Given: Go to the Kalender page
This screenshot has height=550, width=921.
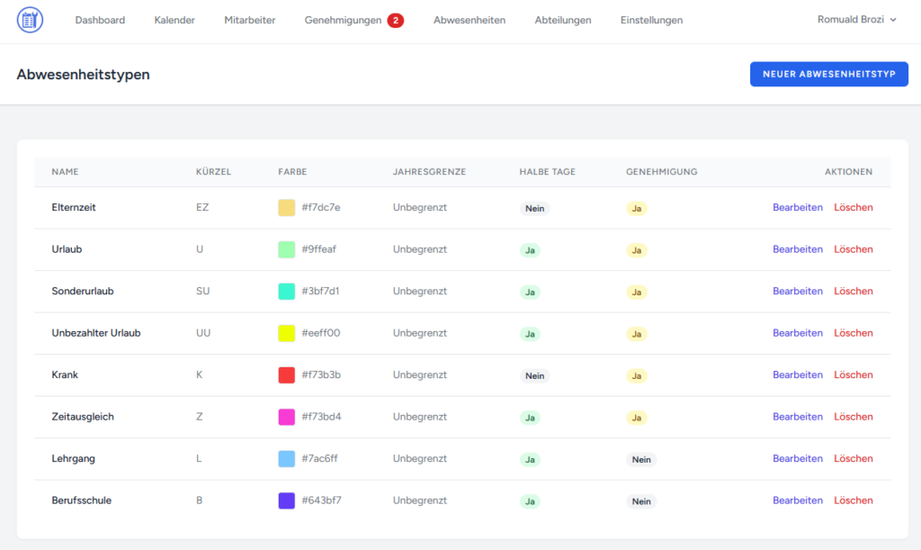Looking at the screenshot, I should tap(174, 20).
